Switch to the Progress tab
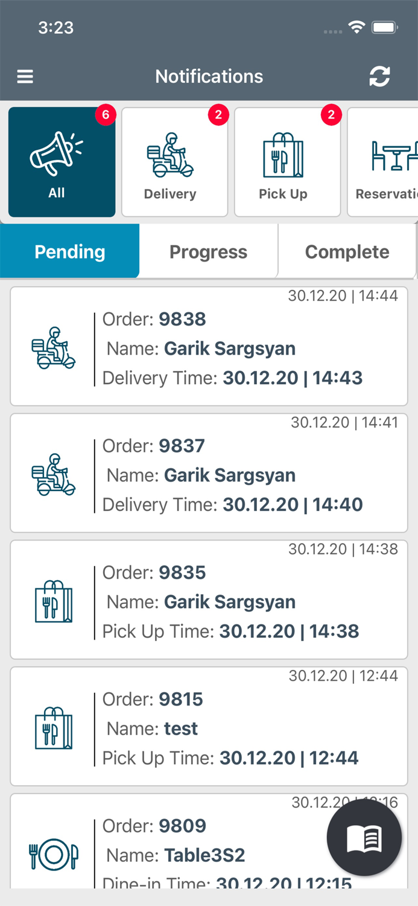 point(208,251)
